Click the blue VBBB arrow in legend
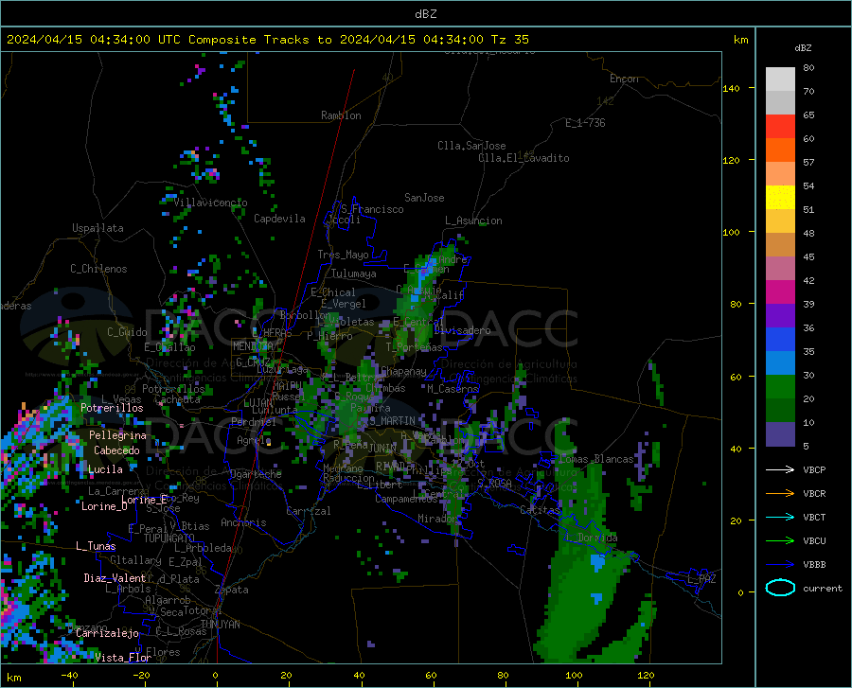Viewport: 852px width, 688px height. pos(780,565)
